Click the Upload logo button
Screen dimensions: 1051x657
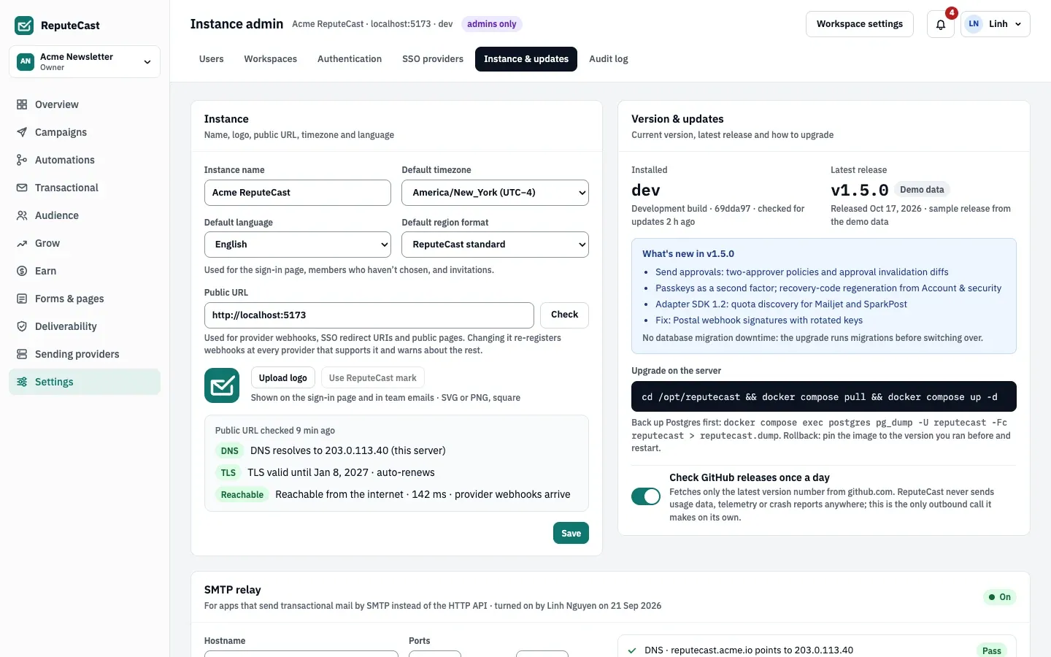(283, 377)
